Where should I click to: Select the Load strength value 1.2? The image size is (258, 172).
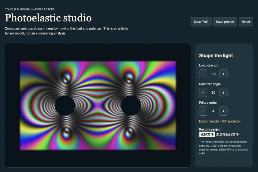click(x=213, y=74)
